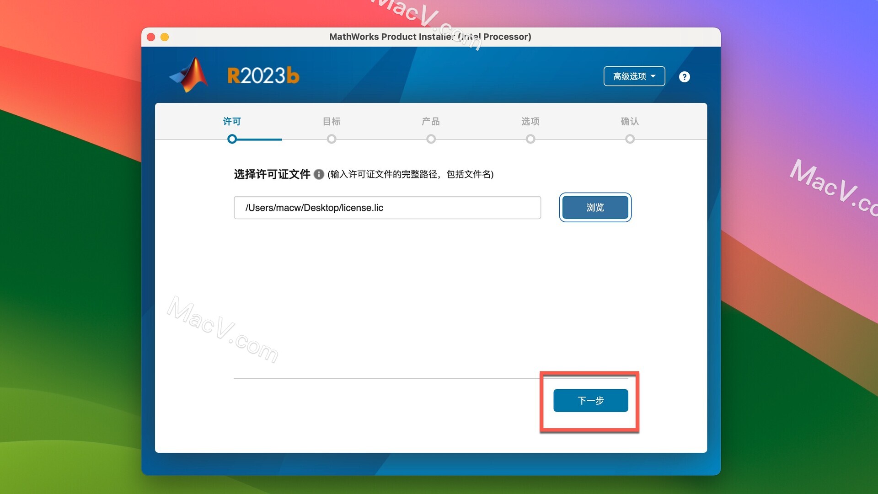Click the 目标 progress step circle
878x494 pixels.
(x=332, y=139)
